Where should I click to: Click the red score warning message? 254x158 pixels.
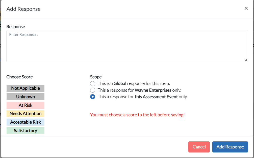138,115
